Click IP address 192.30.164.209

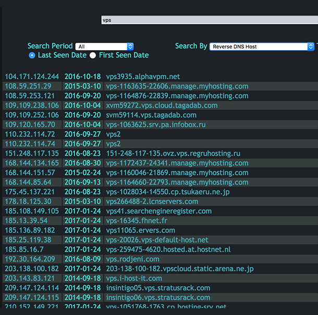pos(30,259)
